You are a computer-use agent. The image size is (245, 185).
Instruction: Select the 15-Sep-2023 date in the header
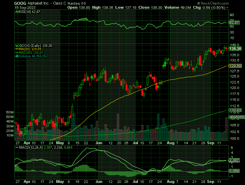tap(25, 7)
